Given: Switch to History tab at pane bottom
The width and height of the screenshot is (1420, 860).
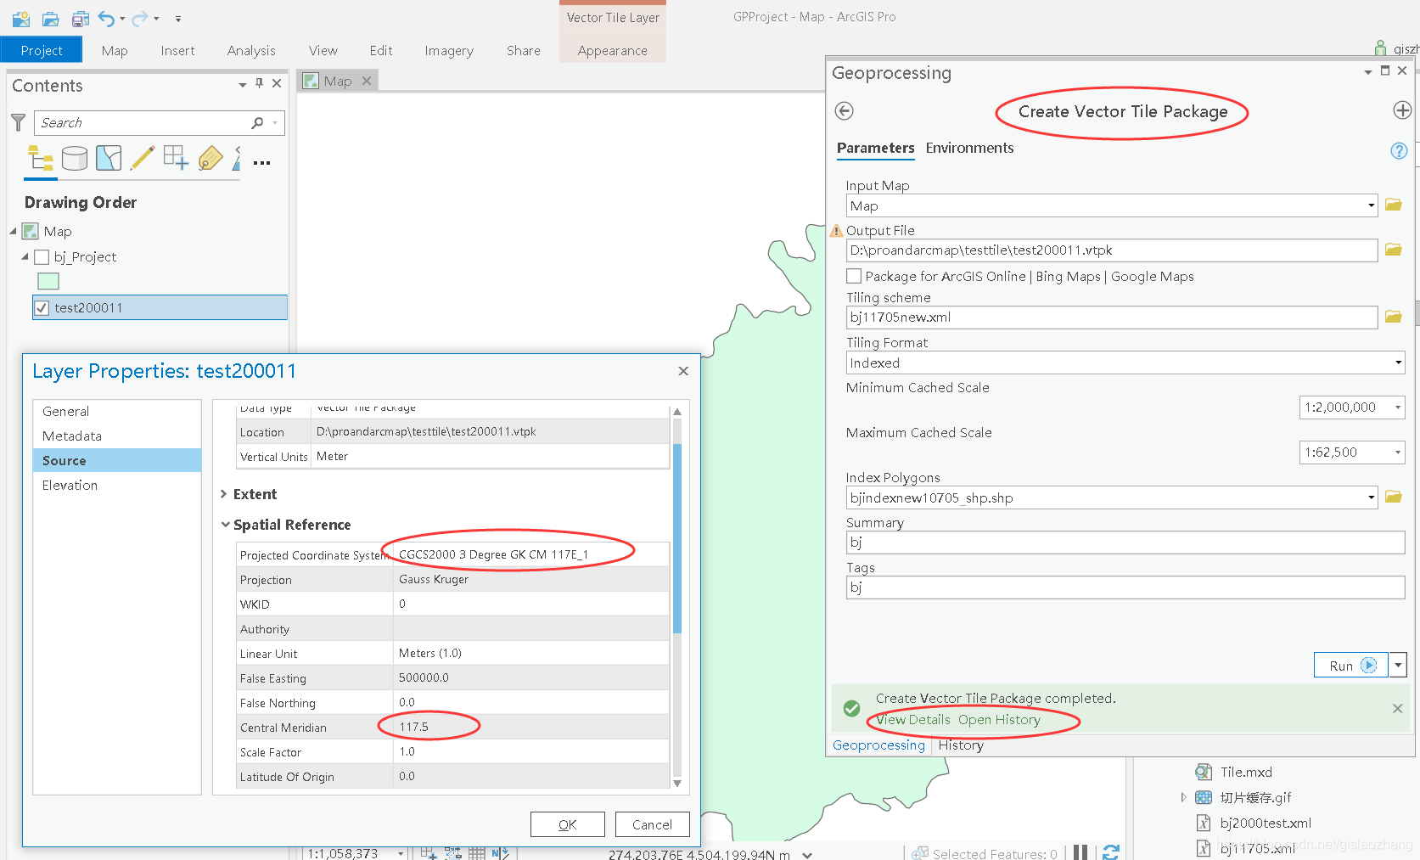Looking at the screenshot, I should tap(961, 745).
